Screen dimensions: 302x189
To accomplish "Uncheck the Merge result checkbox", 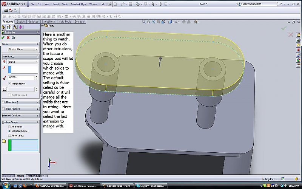I will coord(10,83).
